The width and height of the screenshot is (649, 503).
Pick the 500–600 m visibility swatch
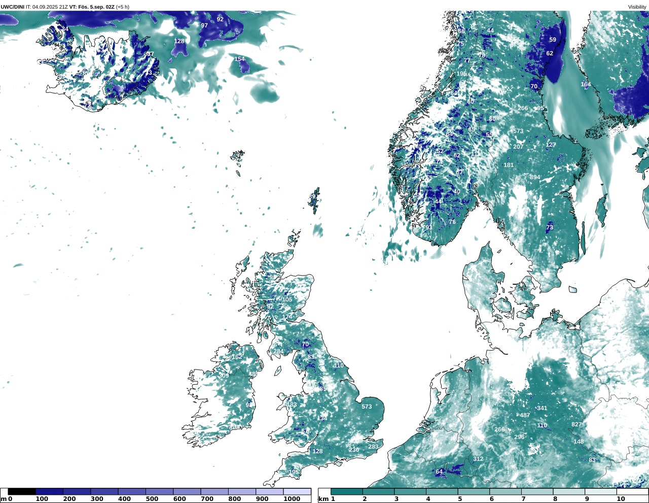click(x=159, y=491)
